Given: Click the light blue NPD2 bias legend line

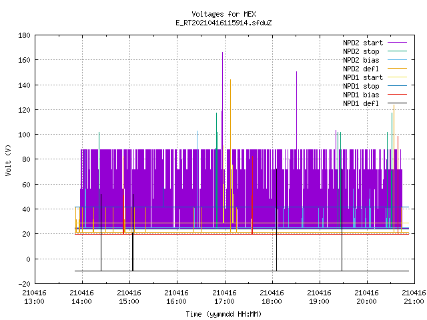Looking at the screenshot, I should (397, 60).
